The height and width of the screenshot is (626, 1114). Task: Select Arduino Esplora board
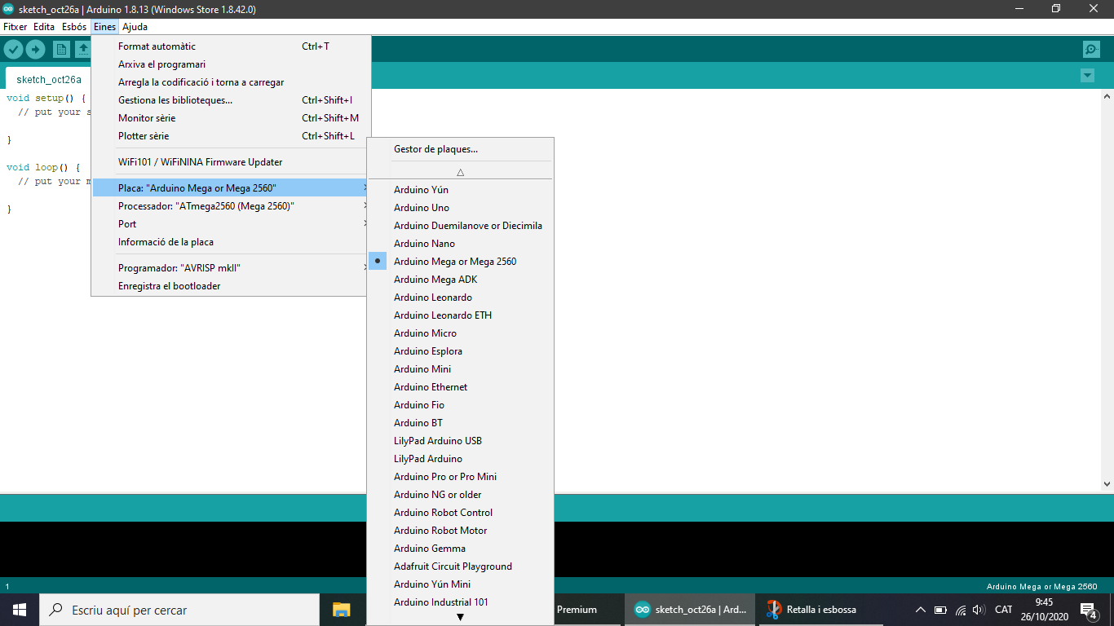tap(460, 351)
